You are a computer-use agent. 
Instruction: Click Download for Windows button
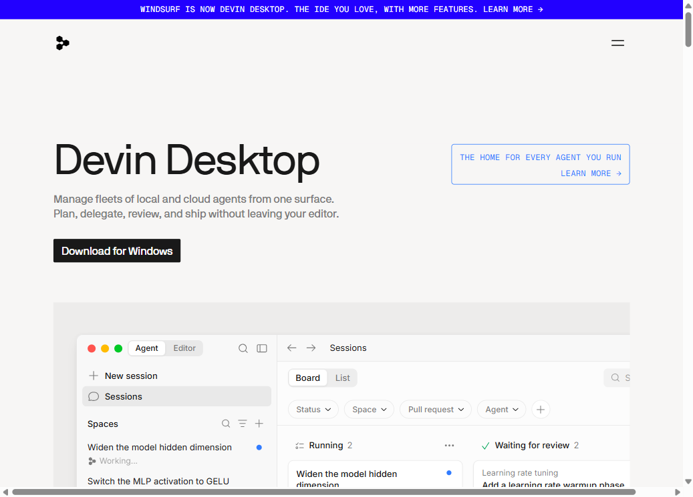tap(117, 251)
